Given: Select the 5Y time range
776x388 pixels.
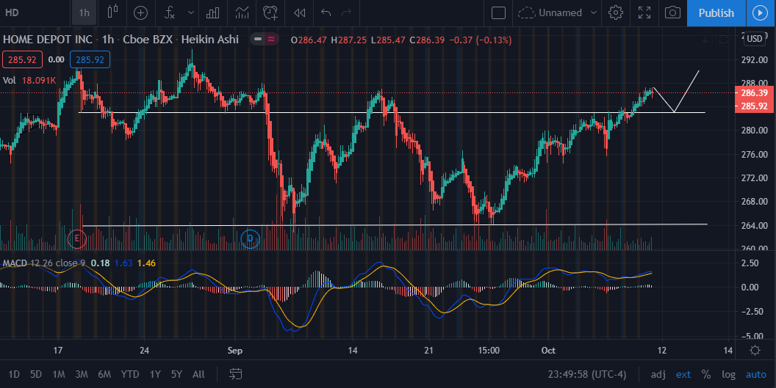Looking at the screenshot, I should [x=176, y=374].
